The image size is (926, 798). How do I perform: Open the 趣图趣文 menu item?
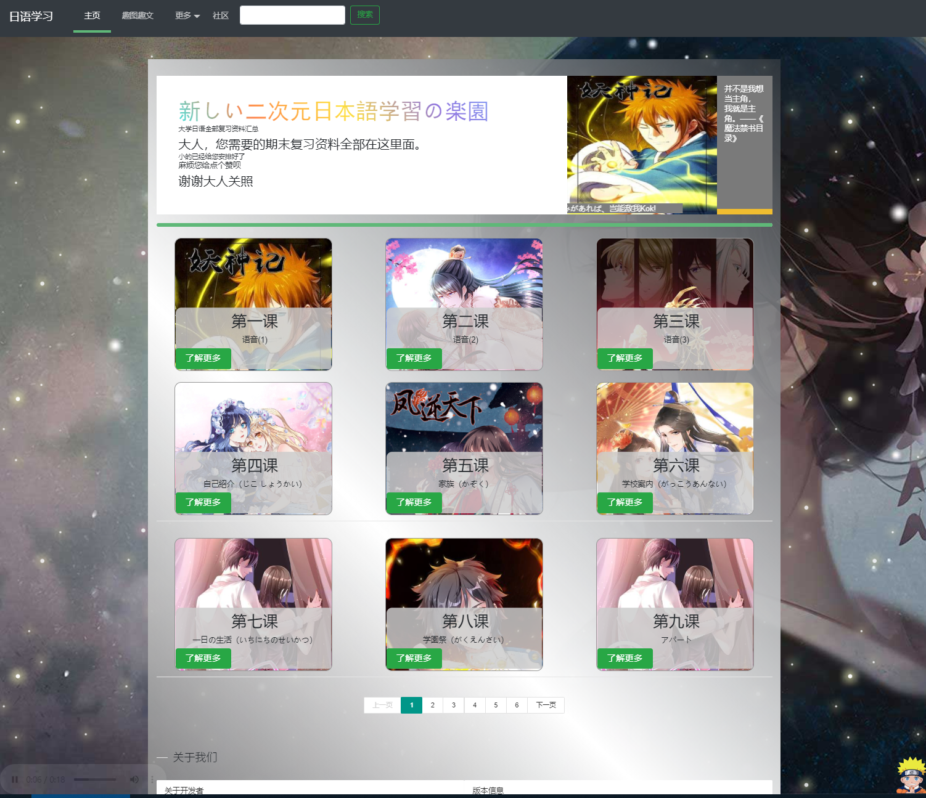(x=137, y=15)
